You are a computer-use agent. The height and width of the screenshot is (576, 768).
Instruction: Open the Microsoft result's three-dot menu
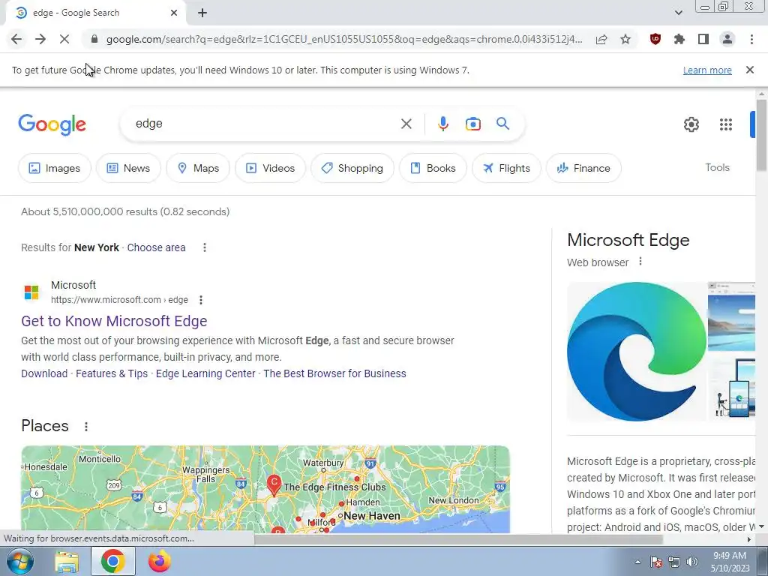(201, 300)
